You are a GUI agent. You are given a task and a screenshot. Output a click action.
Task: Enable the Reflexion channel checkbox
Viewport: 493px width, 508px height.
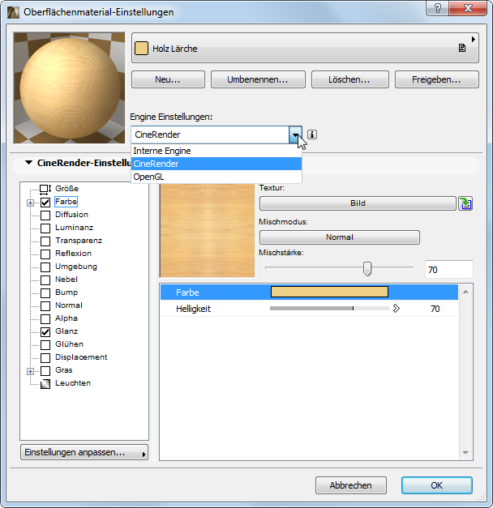click(x=45, y=254)
